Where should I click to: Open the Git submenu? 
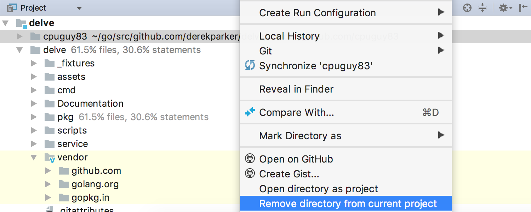pos(346,51)
